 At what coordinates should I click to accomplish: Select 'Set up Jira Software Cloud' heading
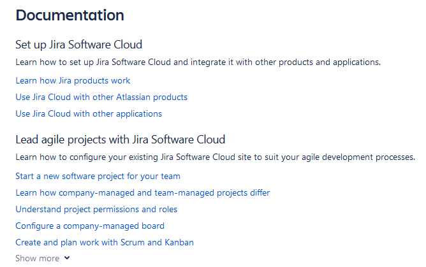79,45
